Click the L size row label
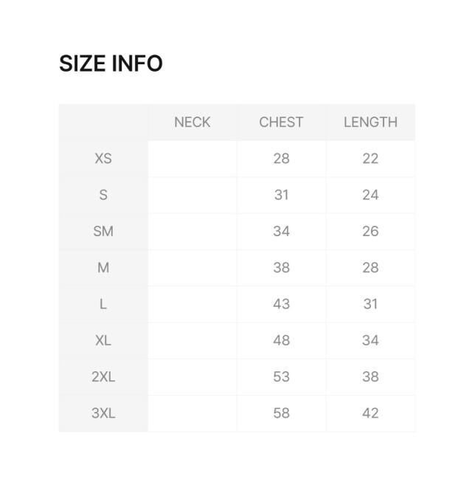This screenshot has width=472, height=482. click(103, 303)
